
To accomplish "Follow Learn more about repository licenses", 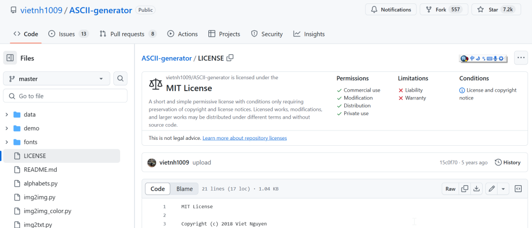I will point(245,138).
